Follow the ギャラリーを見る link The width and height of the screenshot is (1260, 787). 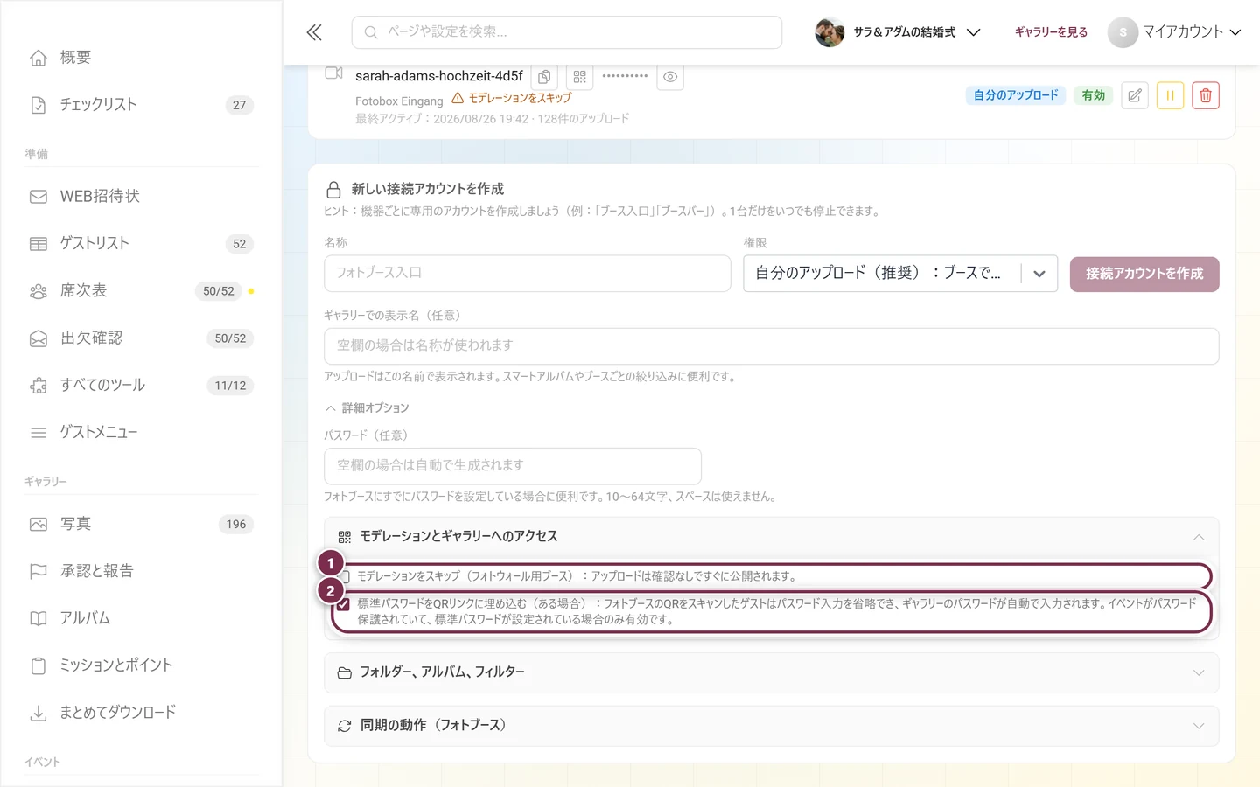(1051, 32)
